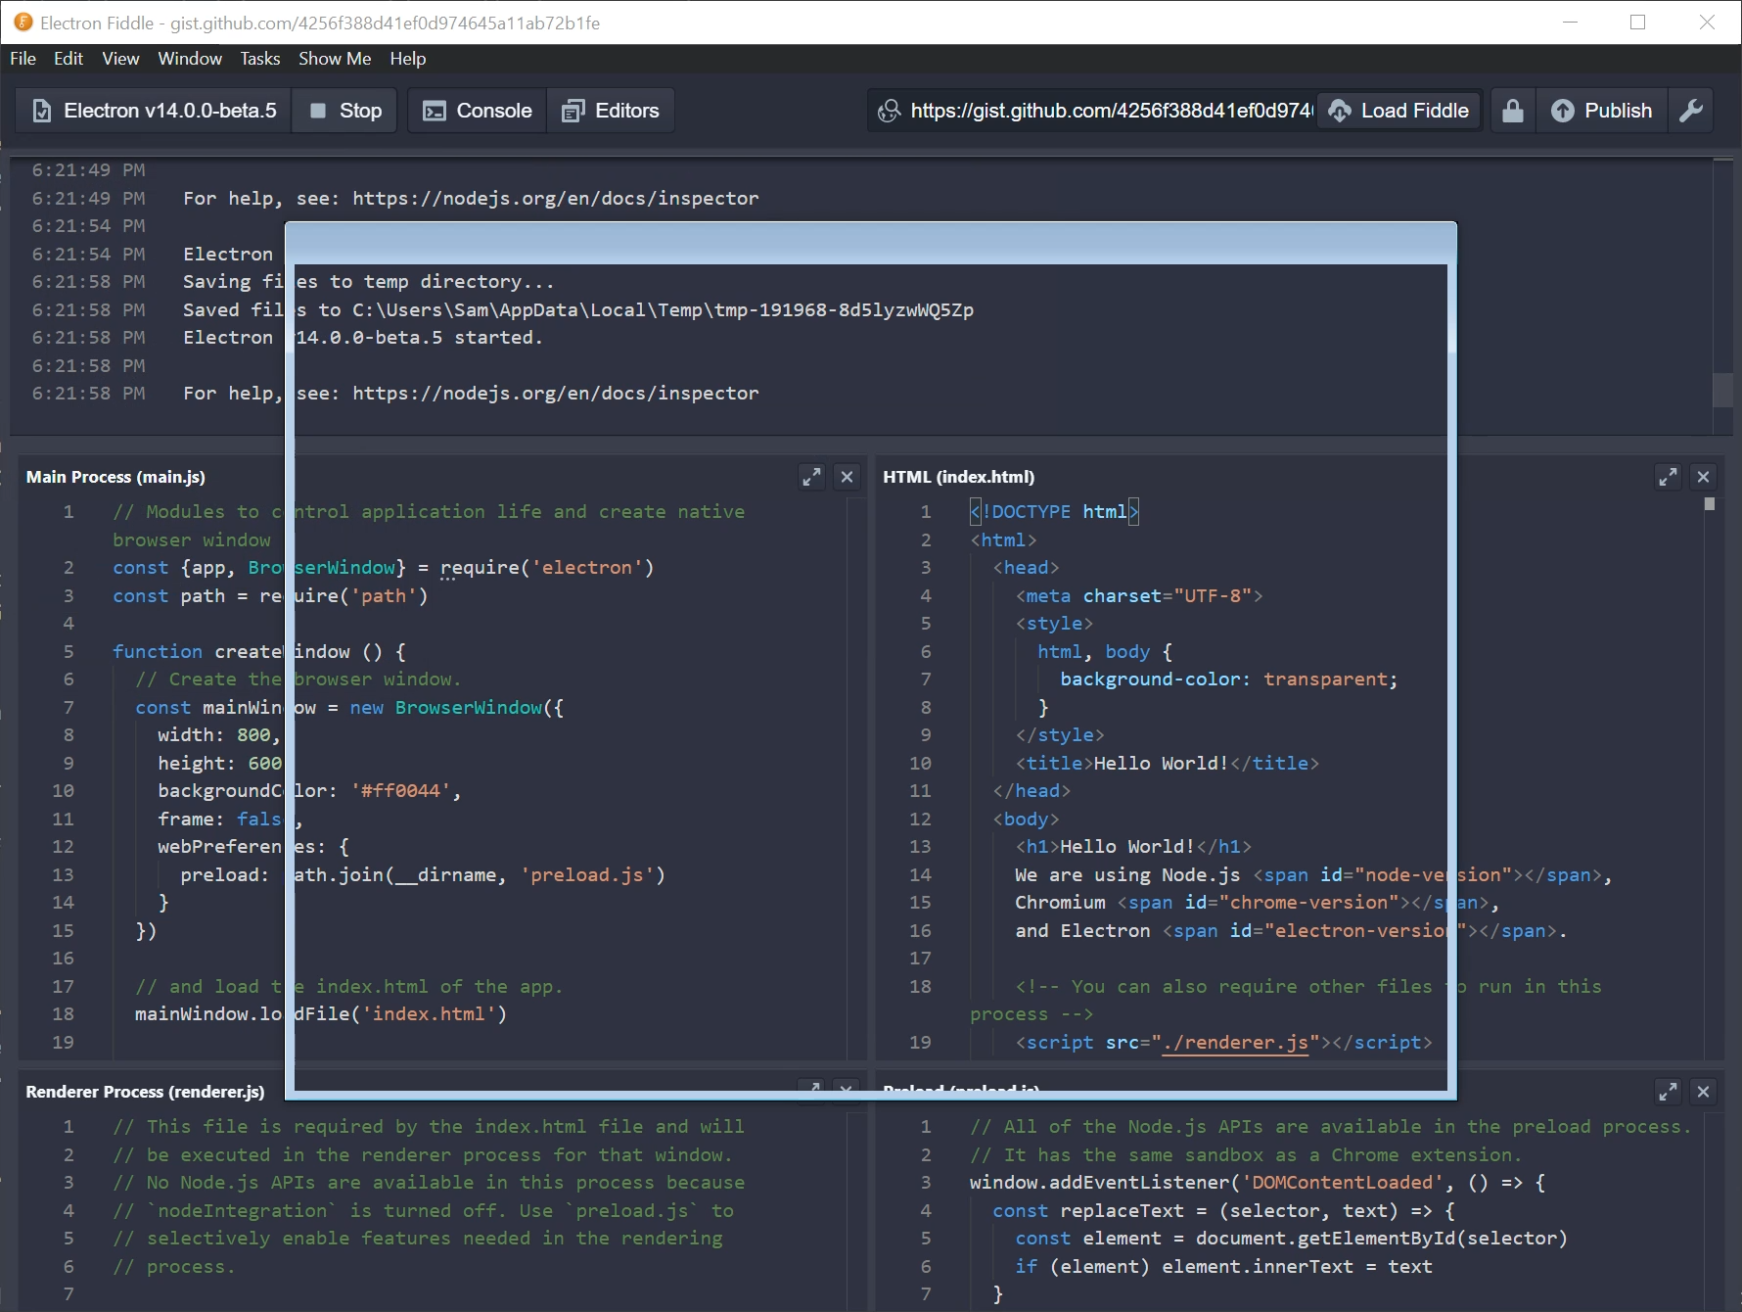Open the Window menu
1742x1312 pixels.
point(190,59)
